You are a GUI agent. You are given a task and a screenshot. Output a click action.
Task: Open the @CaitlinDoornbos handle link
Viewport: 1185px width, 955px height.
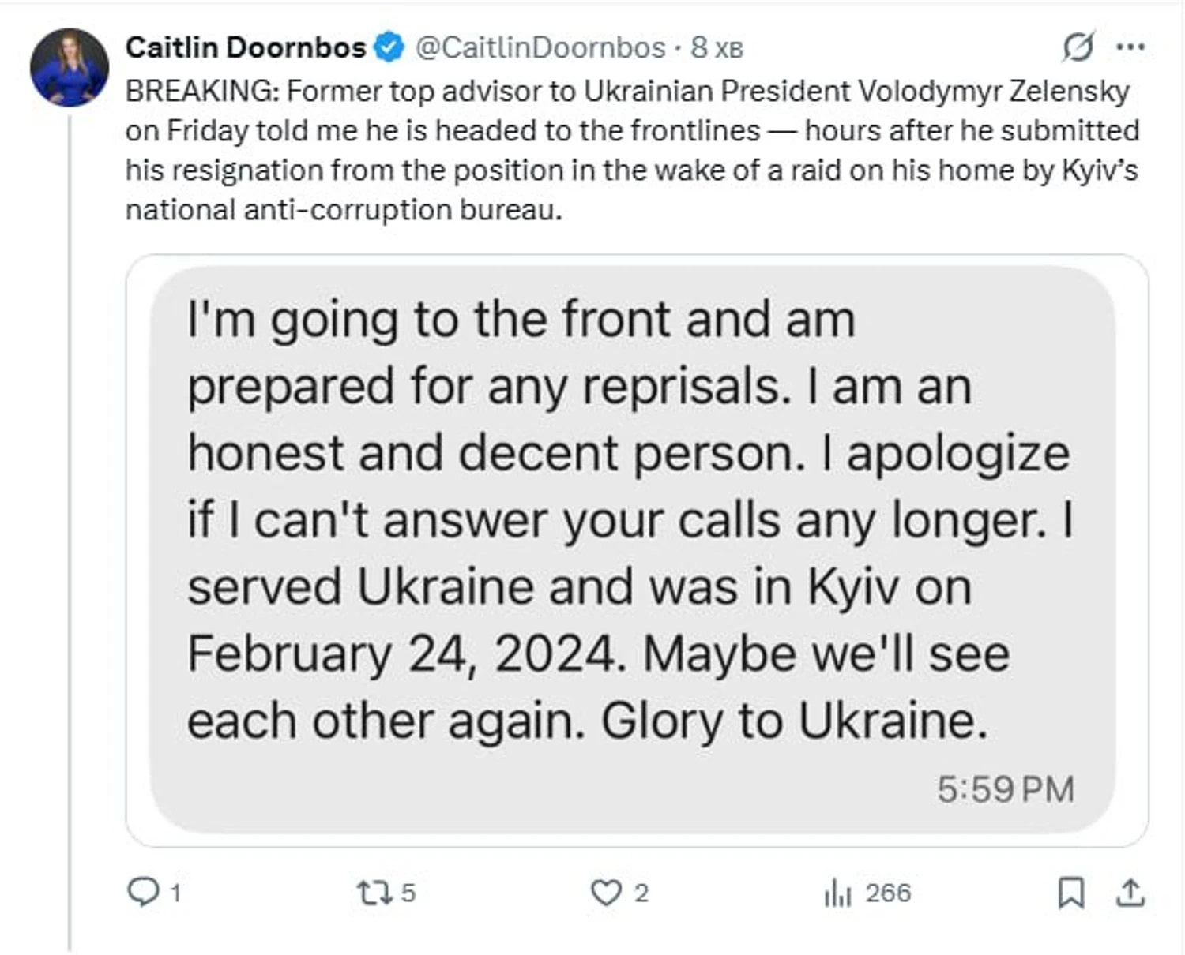pos(540,47)
